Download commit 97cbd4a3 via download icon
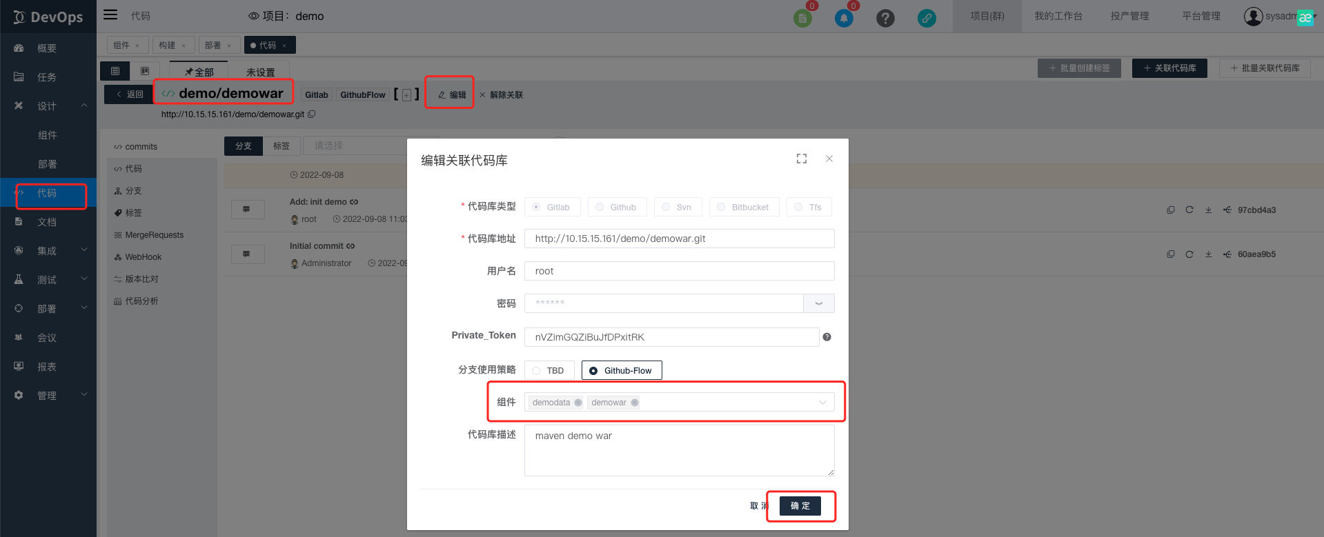The image size is (1324, 537). pyautogui.click(x=1208, y=210)
